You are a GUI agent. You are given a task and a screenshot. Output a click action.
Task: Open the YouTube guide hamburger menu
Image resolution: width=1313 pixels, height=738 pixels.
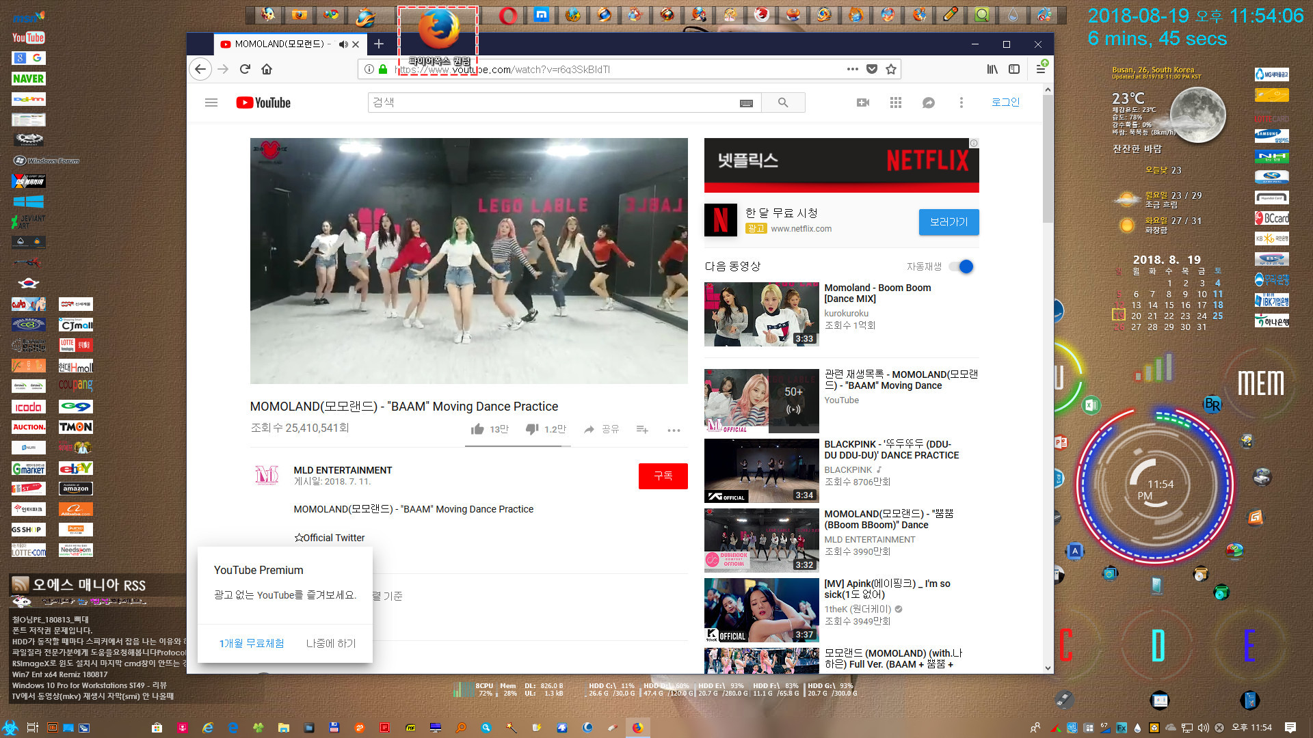[211, 102]
